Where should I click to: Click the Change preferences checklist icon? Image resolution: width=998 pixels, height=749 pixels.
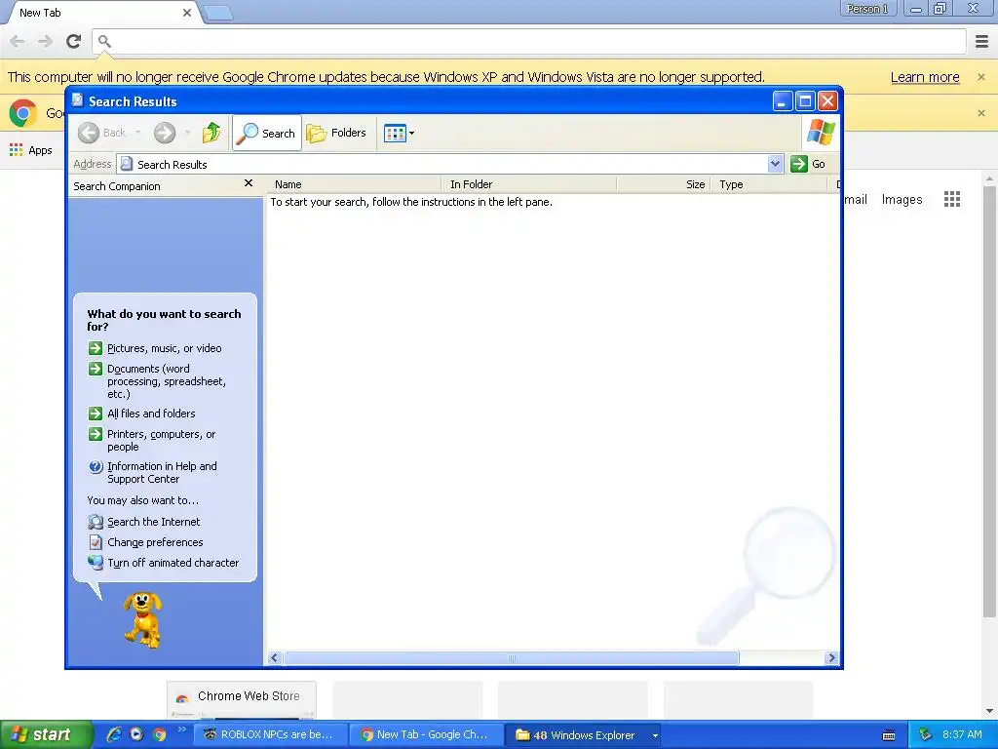click(96, 542)
